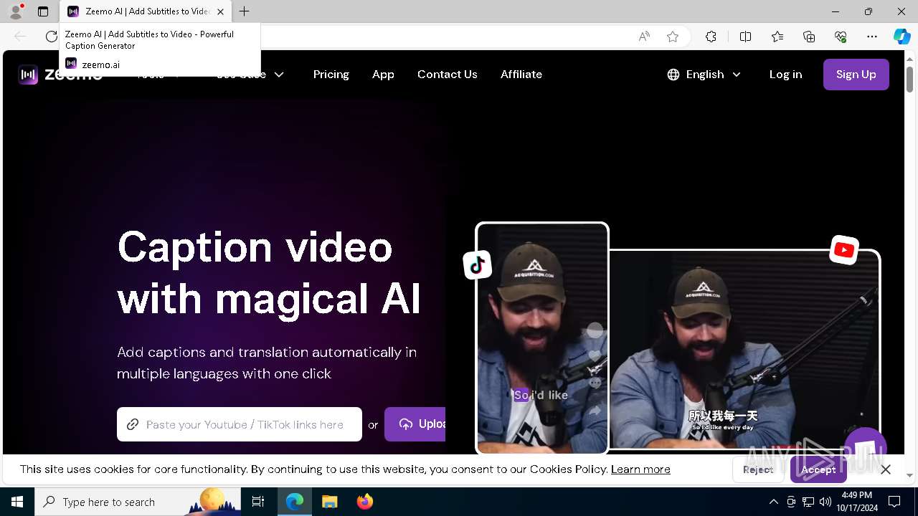This screenshot has width=918, height=516.
Task: Click the Upload button
Action: pyautogui.click(x=415, y=424)
